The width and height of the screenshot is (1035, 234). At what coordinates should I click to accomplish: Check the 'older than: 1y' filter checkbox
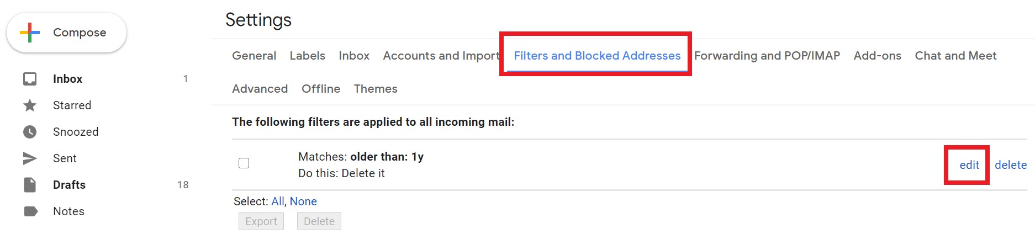244,163
